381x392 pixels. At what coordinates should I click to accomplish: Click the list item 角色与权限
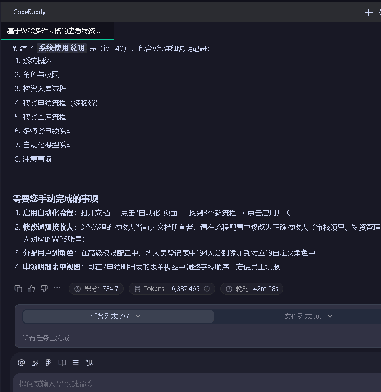(x=41, y=75)
